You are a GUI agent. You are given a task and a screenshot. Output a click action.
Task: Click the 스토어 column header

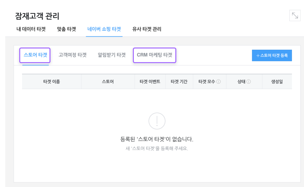pyautogui.click(x=108, y=82)
